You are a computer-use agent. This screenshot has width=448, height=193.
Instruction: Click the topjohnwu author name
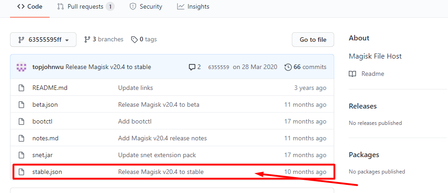click(x=48, y=67)
